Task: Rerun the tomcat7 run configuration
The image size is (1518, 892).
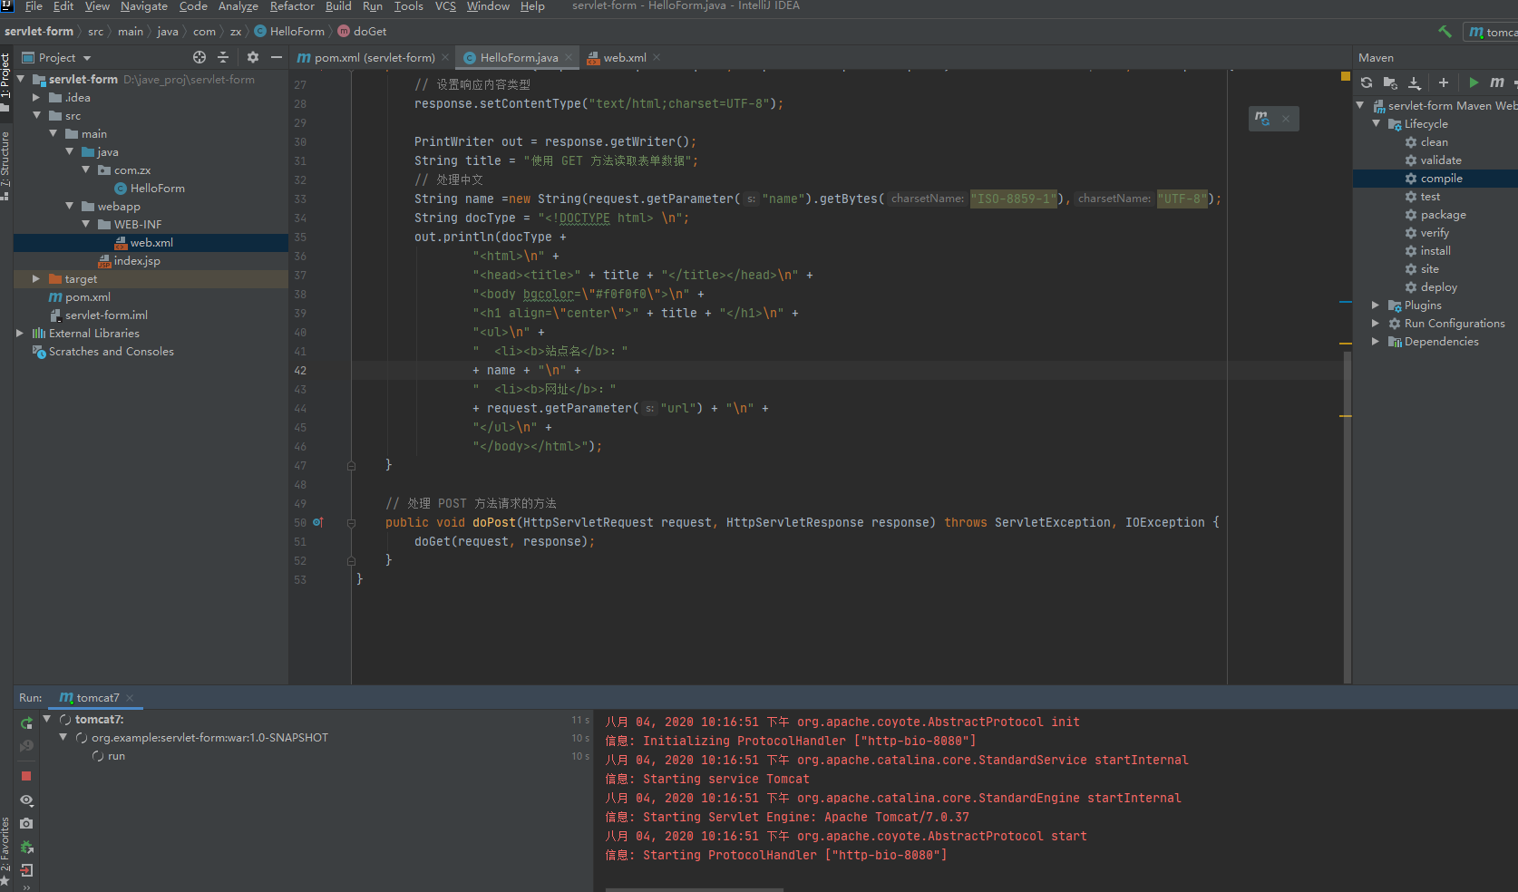Action: (26, 723)
